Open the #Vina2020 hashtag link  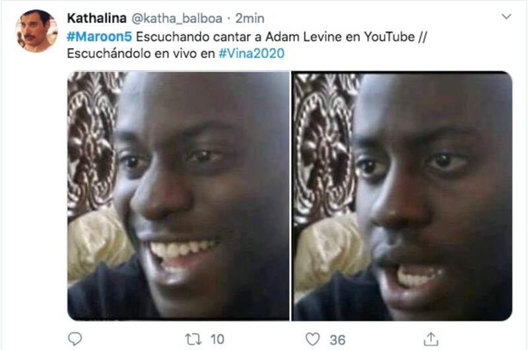[251, 53]
